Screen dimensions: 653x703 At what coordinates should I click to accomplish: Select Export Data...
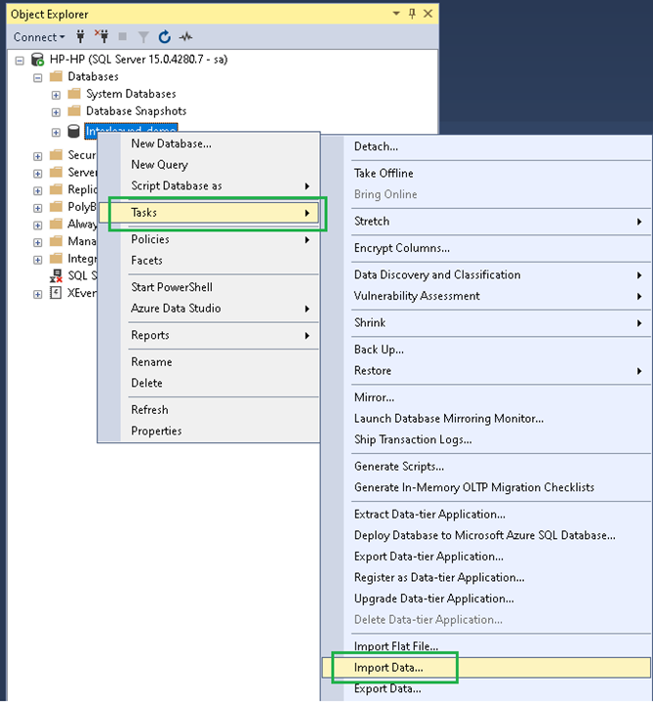point(486,688)
